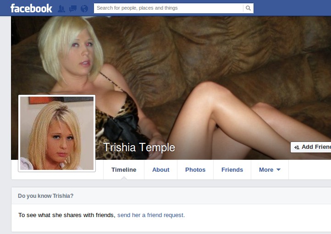Click the search magnifier icon
This screenshot has height=234, width=331.
pyautogui.click(x=248, y=8)
